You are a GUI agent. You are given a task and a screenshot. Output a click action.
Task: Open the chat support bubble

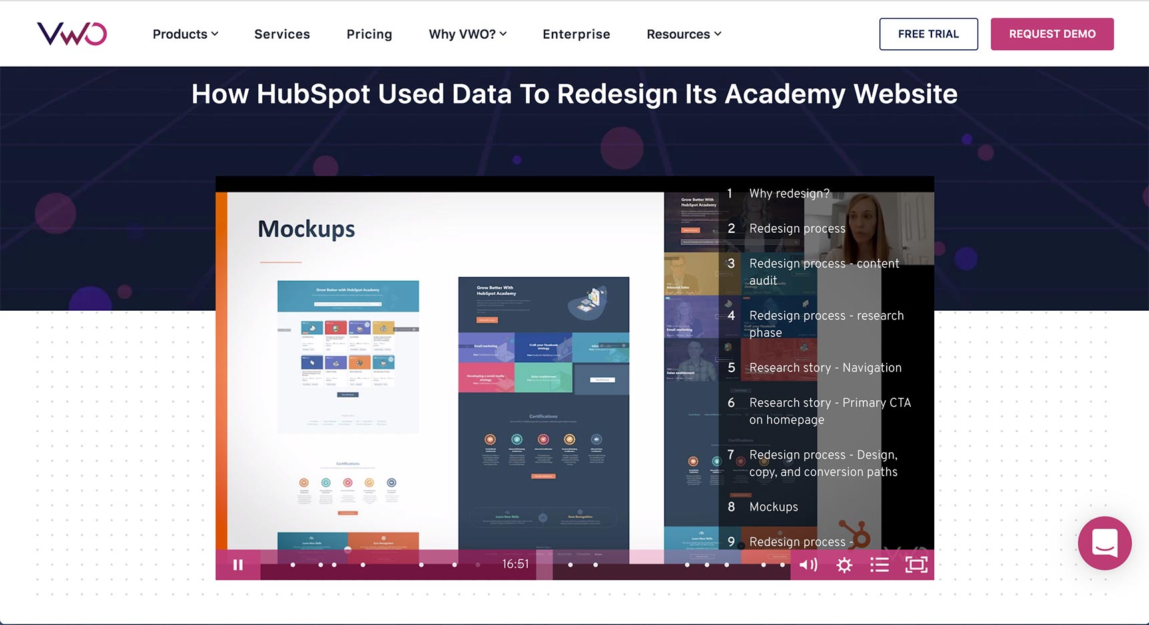1104,543
